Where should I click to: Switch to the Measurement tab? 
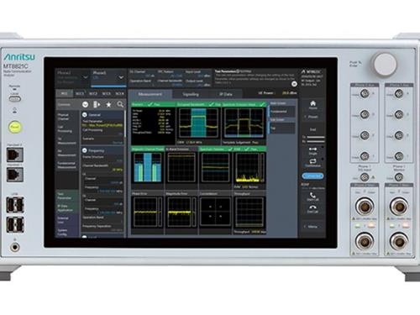(x=150, y=94)
